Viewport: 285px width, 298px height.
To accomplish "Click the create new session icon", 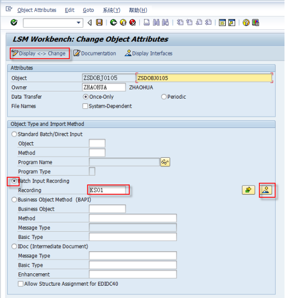I will (222, 23).
